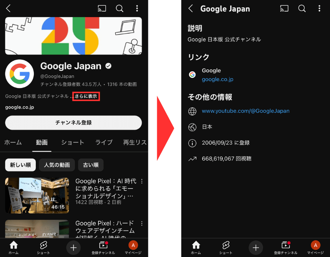Open options menu for the 46:15 video
The height and width of the screenshot is (257, 330).
pyautogui.click(x=142, y=181)
